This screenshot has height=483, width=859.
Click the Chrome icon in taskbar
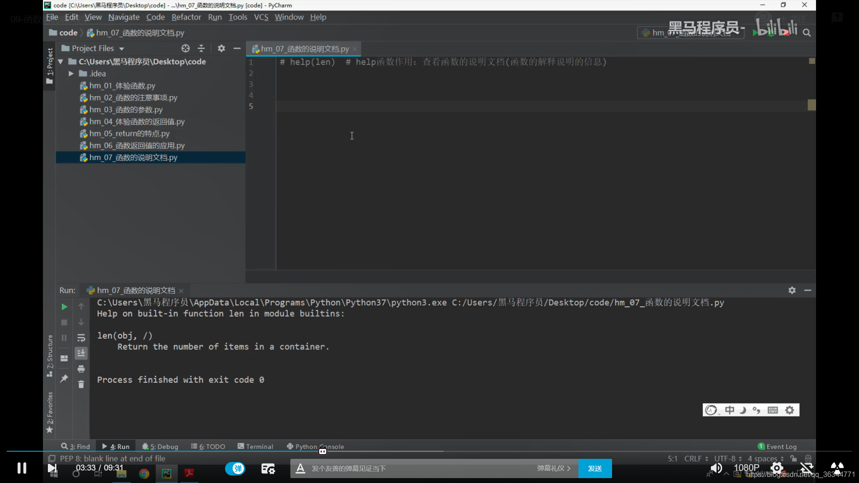[144, 474]
